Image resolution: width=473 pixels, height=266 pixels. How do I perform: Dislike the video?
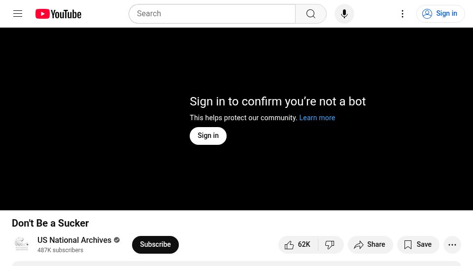(x=330, y=245)
